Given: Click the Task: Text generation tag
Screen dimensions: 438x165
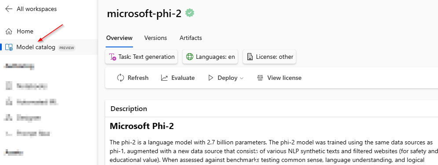Looking at the screenshot, I should 141,57.
